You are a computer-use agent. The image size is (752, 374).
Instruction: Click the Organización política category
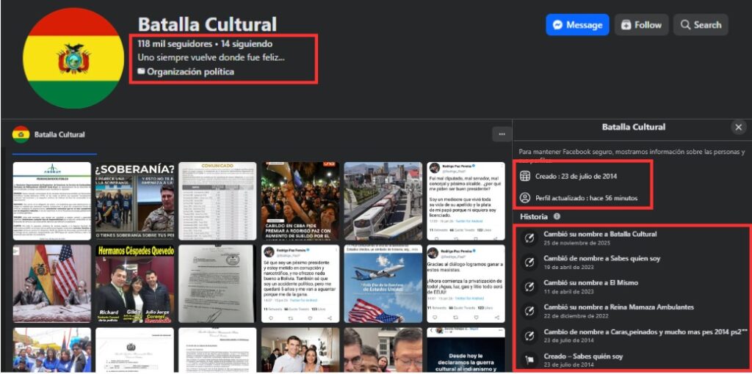190,72
